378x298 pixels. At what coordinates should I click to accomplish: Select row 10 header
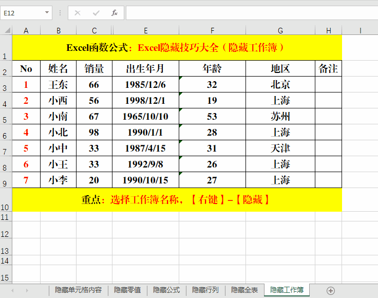click(x=6, y=200)
